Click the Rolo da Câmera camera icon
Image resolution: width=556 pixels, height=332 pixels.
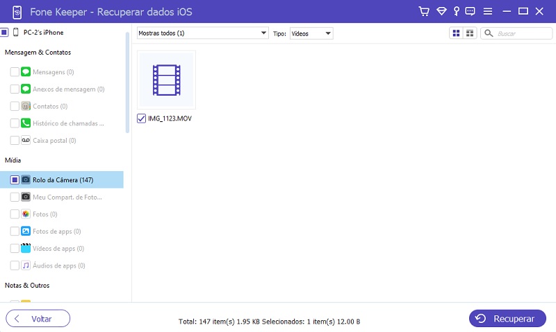tap(26, 180)
